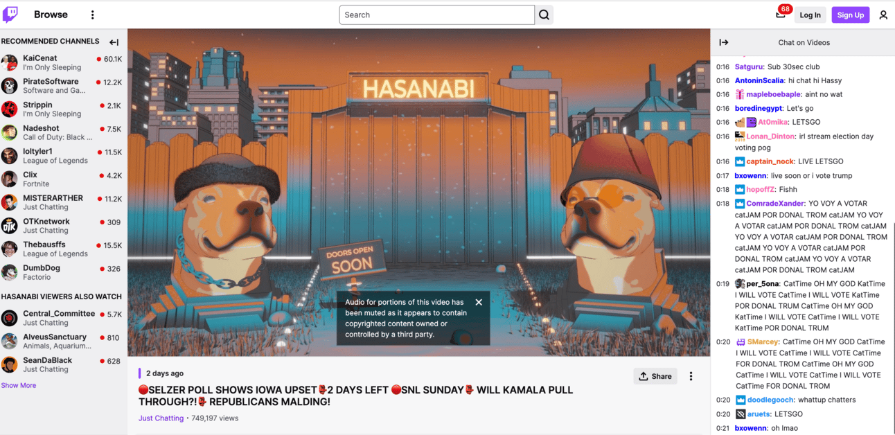Open the three-dot menu beside Browse
Image resolution: width=895 pixels, height=435 pixels.
(x=93, y=15)
